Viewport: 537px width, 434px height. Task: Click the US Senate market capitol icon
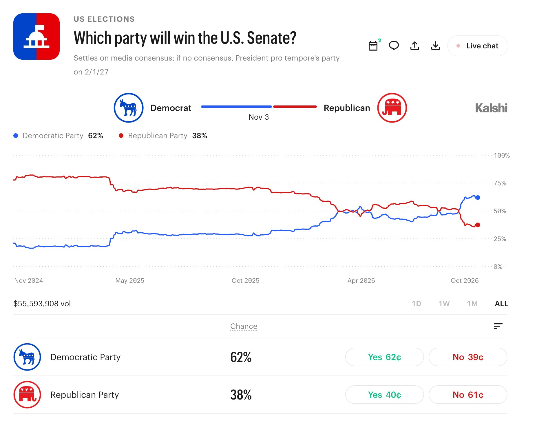(36, 37)
